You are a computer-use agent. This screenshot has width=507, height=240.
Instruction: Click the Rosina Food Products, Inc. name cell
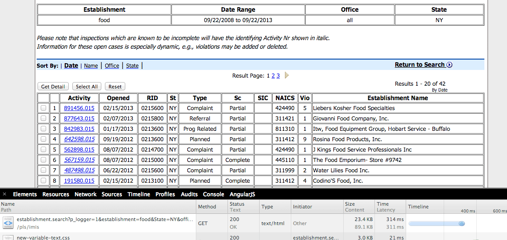coord(398,139)
